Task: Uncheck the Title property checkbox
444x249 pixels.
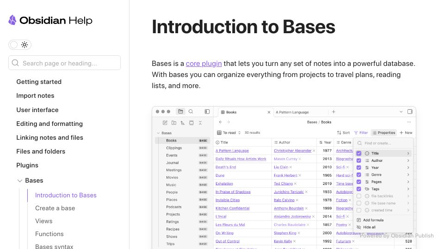Action: click(359, 153)
